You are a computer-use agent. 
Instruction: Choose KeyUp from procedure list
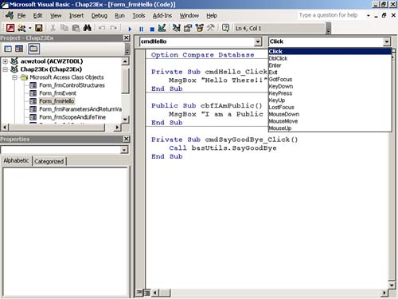point(330,100)
